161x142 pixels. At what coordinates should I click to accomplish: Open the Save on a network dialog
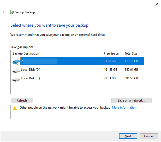point(131,100)
